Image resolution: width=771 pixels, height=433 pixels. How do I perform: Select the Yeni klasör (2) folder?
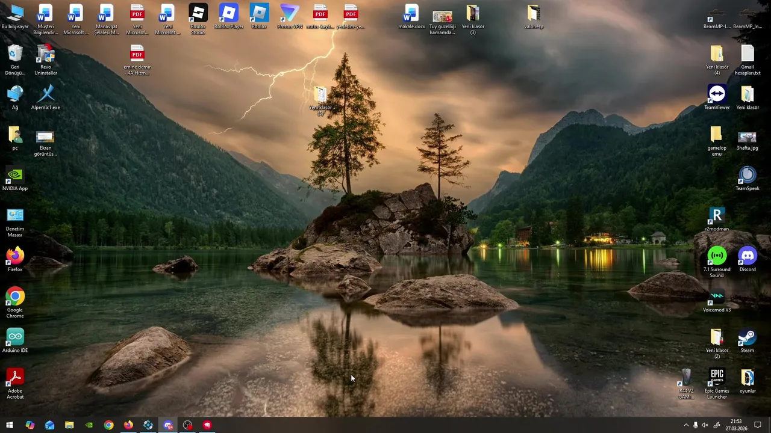pos(717,343)
